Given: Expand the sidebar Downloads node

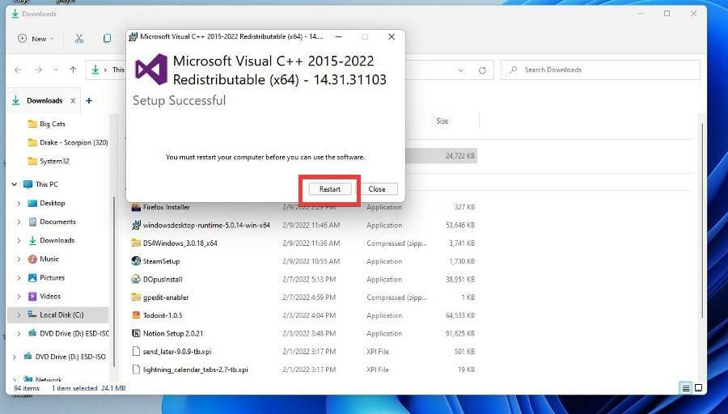Looking at the screenshot, I should pyautogui.click(x=19, y=240).
